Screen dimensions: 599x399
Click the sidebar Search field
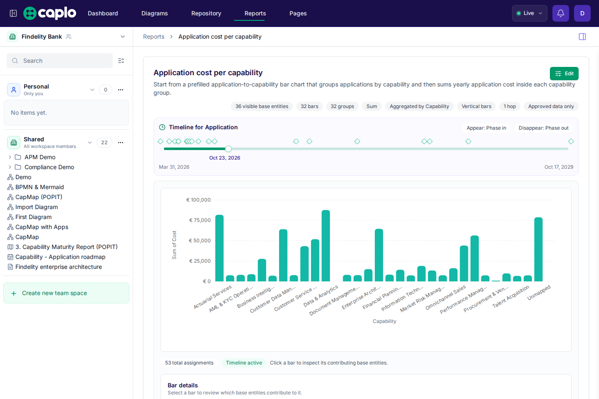[59, 61]
